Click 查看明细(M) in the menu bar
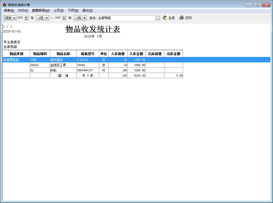The image size is (273, 203). (x=41, y=10)
